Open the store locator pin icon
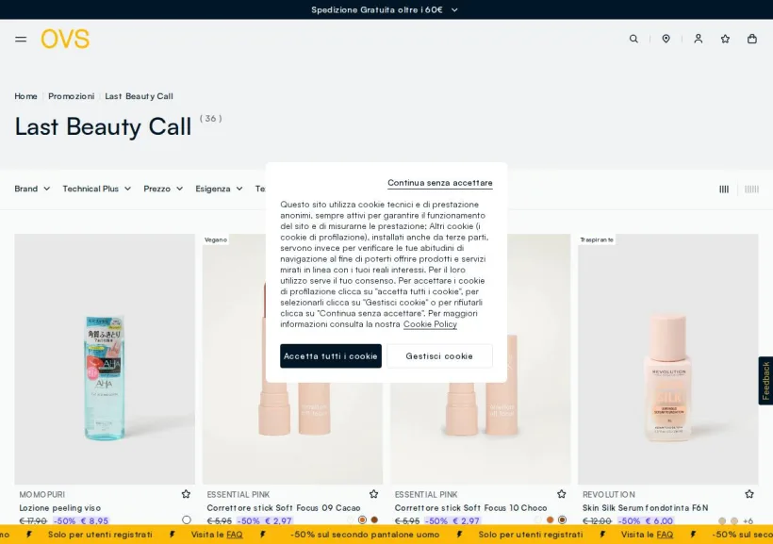 point(666,39)
